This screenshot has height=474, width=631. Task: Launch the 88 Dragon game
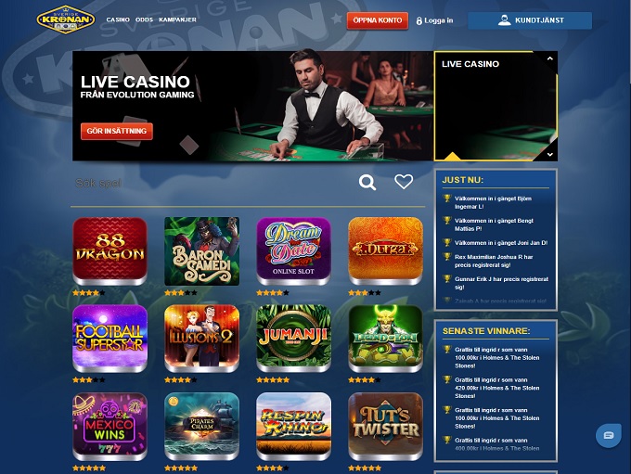coord(109,251)
